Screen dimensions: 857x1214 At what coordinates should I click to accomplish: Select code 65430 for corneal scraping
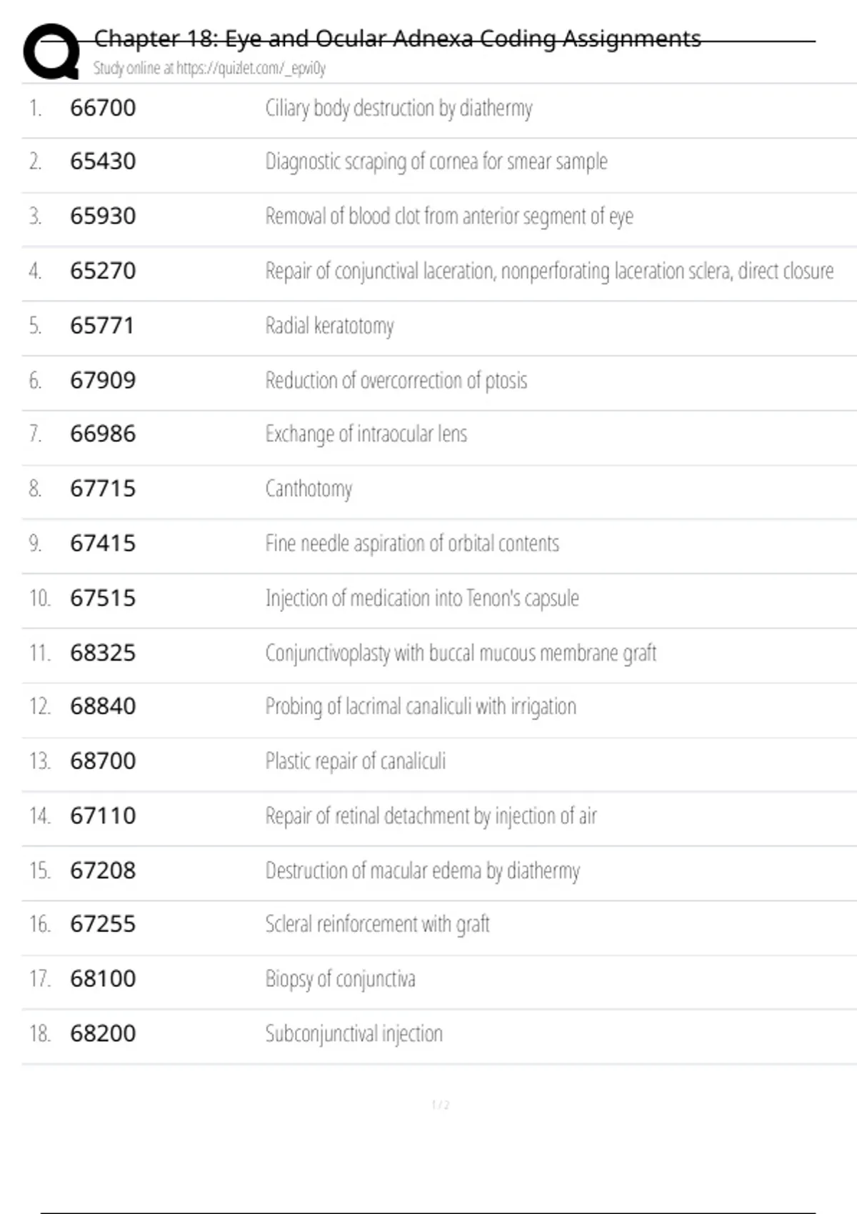point(103,161)
